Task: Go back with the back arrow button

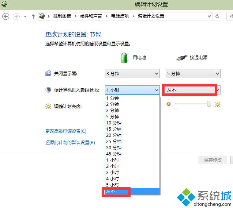Action: [5, 16]
